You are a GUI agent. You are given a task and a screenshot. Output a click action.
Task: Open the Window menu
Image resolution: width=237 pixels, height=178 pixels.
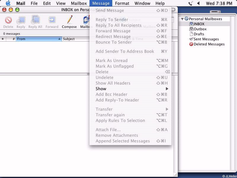click(142, 3)
